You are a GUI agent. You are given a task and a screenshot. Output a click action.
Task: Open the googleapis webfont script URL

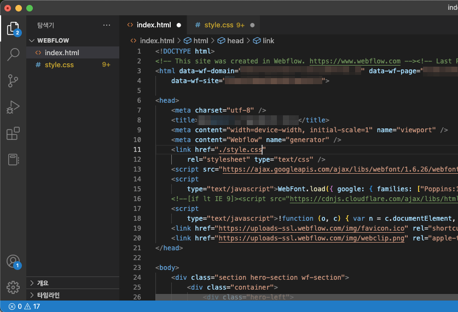pos(340,169)
